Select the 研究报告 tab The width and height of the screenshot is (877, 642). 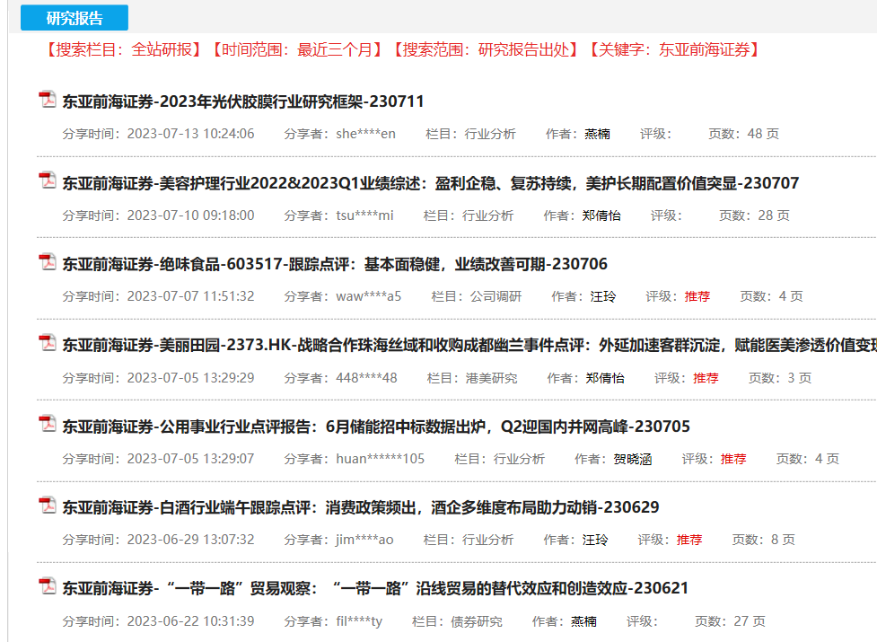75,18
